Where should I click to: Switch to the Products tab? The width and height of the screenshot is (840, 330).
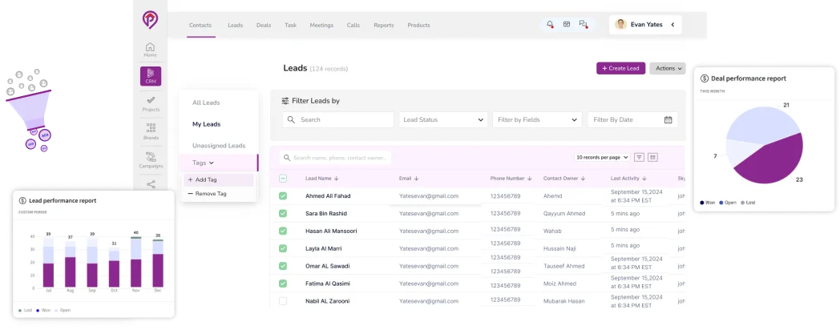coord(418,25)
